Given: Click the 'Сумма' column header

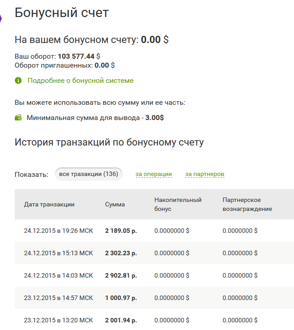Looking at the screenshot, I should [x=115, y=204].
